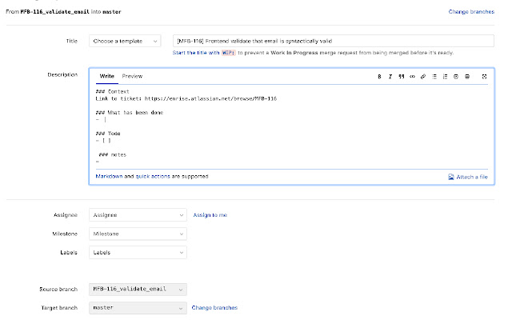The image size is (512, 320).
Task: Open the Assignee dropdown
Action: tap(138, 215)
